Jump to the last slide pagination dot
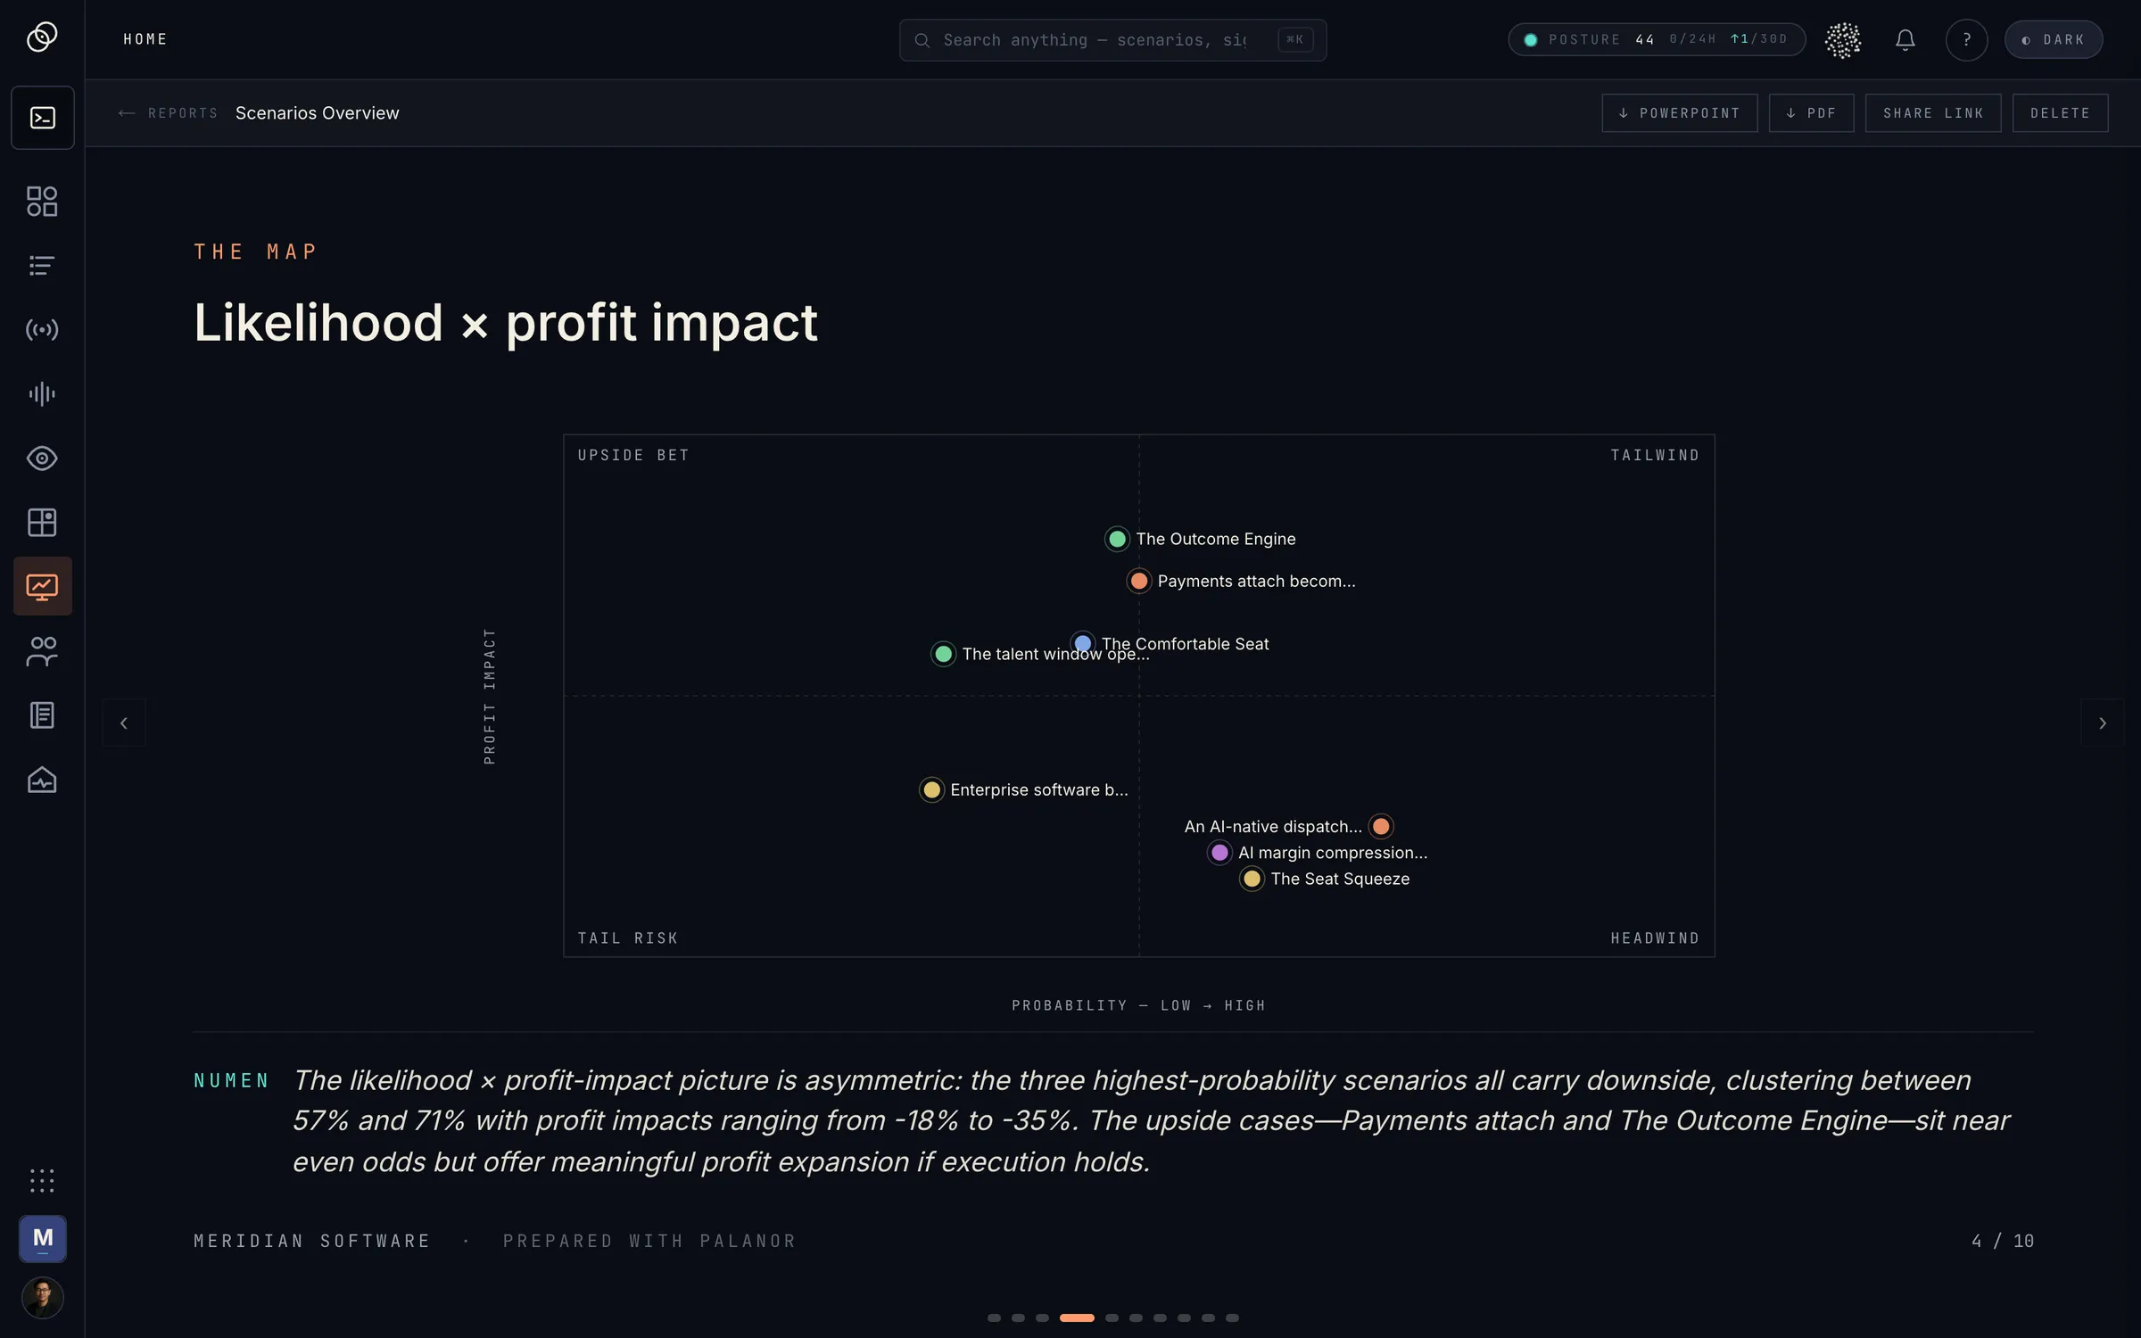This screenshot has height=1338, width=2141. point(1232,1317)
